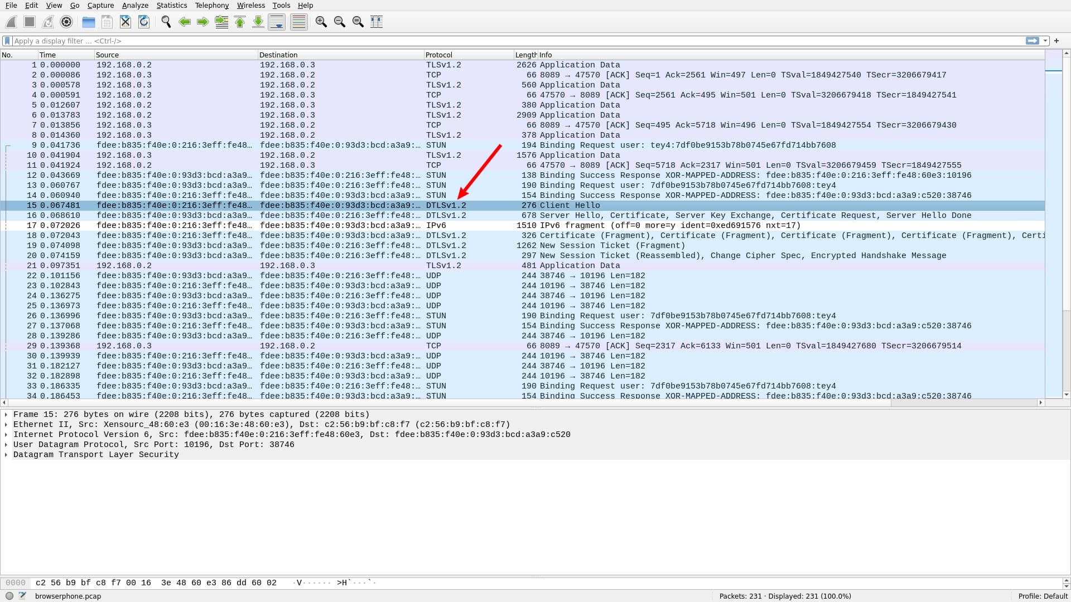Click into the display filter field

pyautogui.click(x=518, y=41)
